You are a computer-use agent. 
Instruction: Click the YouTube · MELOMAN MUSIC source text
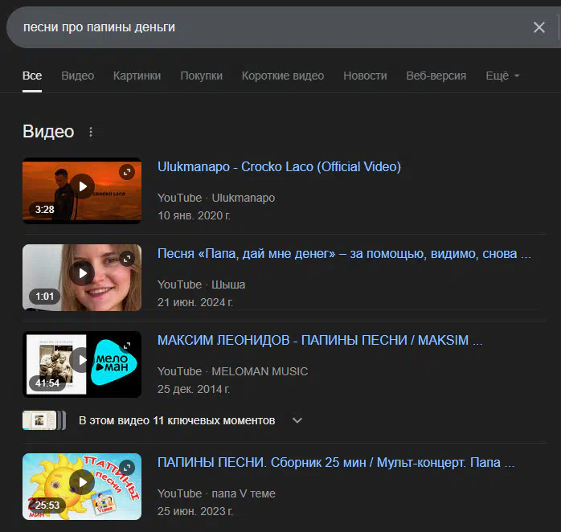tap(232, 371)
